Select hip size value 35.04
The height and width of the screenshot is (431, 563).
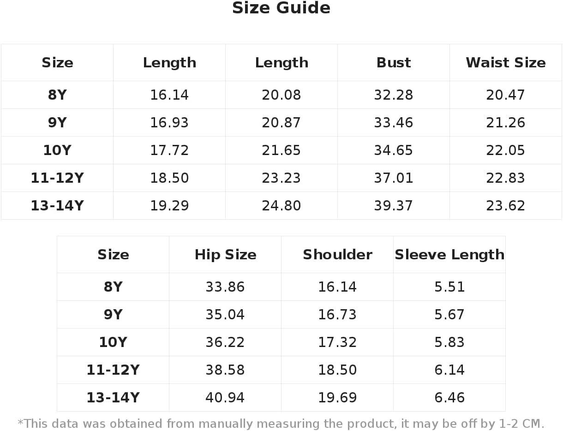click(x=225, y=315)
